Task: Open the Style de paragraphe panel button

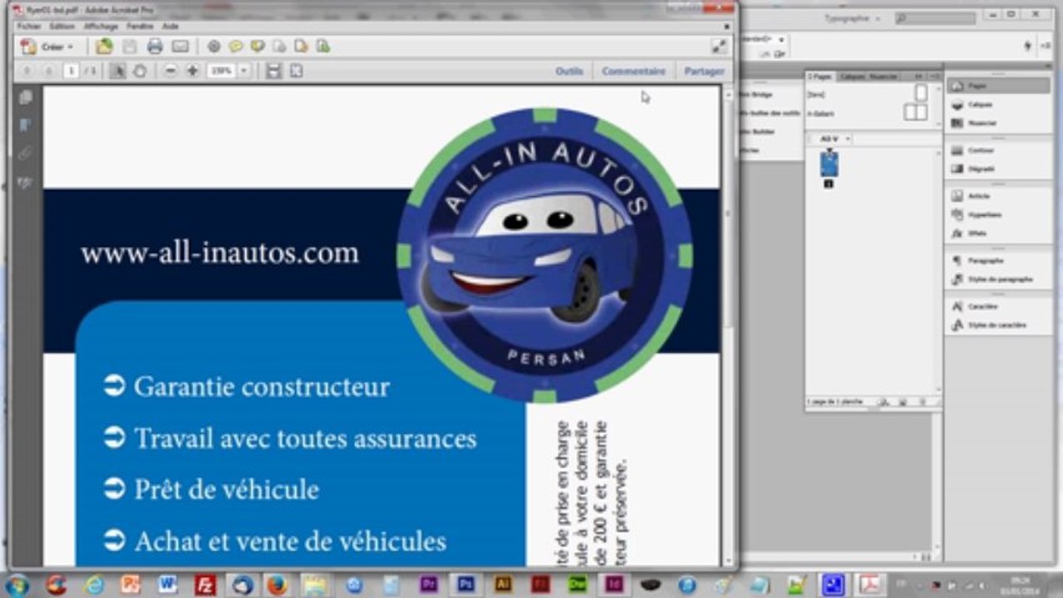Action: (x=998, y=279)
